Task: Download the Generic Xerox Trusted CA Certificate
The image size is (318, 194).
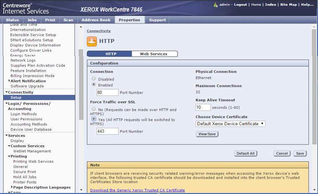Action: [x=137, y=190]
